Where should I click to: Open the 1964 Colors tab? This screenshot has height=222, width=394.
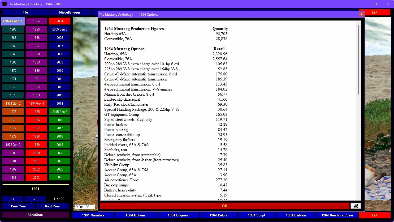(x=218, y=215)
